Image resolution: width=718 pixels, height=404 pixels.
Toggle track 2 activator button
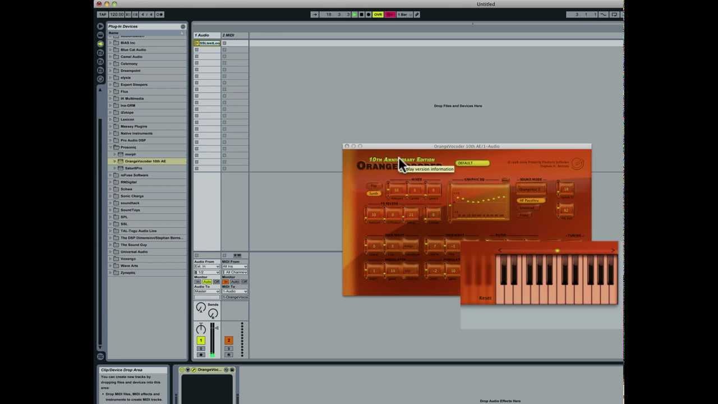click(229, 341)
